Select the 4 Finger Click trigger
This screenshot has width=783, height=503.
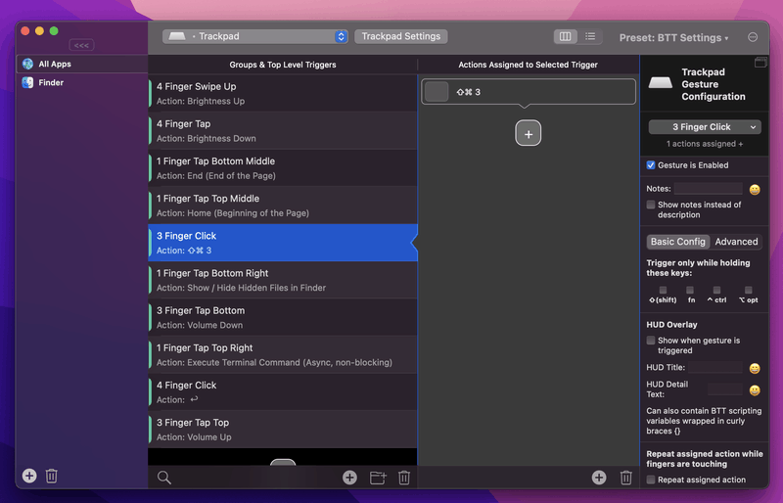click(x=283, y=392)
